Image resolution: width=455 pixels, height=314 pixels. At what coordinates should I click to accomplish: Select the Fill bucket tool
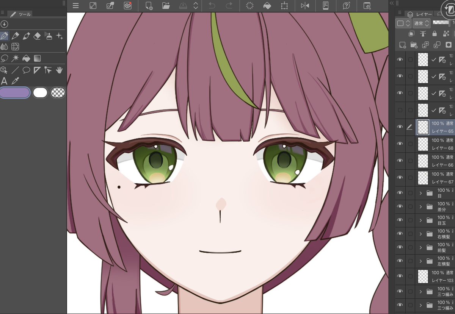26,58
